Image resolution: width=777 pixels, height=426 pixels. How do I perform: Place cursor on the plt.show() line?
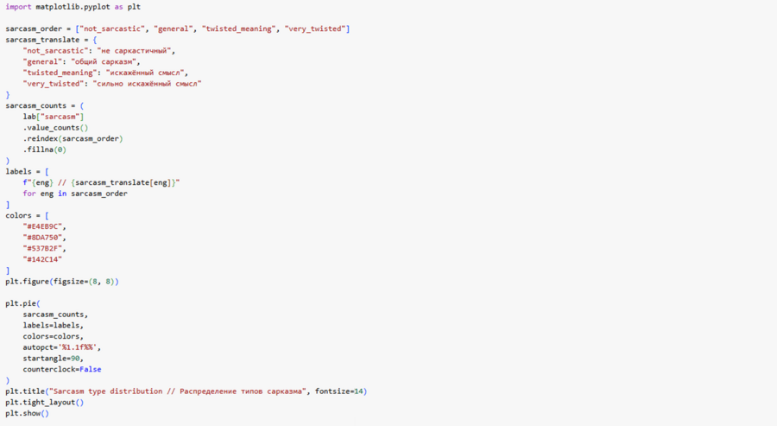click(x=27, y=413)
